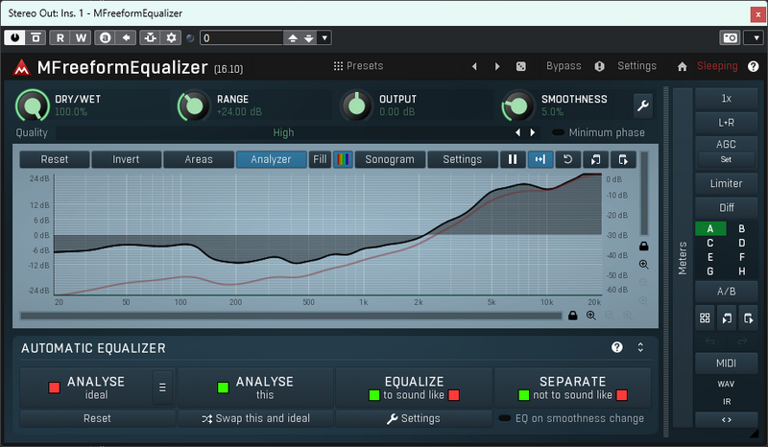The width and height of the screenshot is (768, 447).
Task: Toggle Areas display button
Action: pyautogui.click(x=199, y=159)
